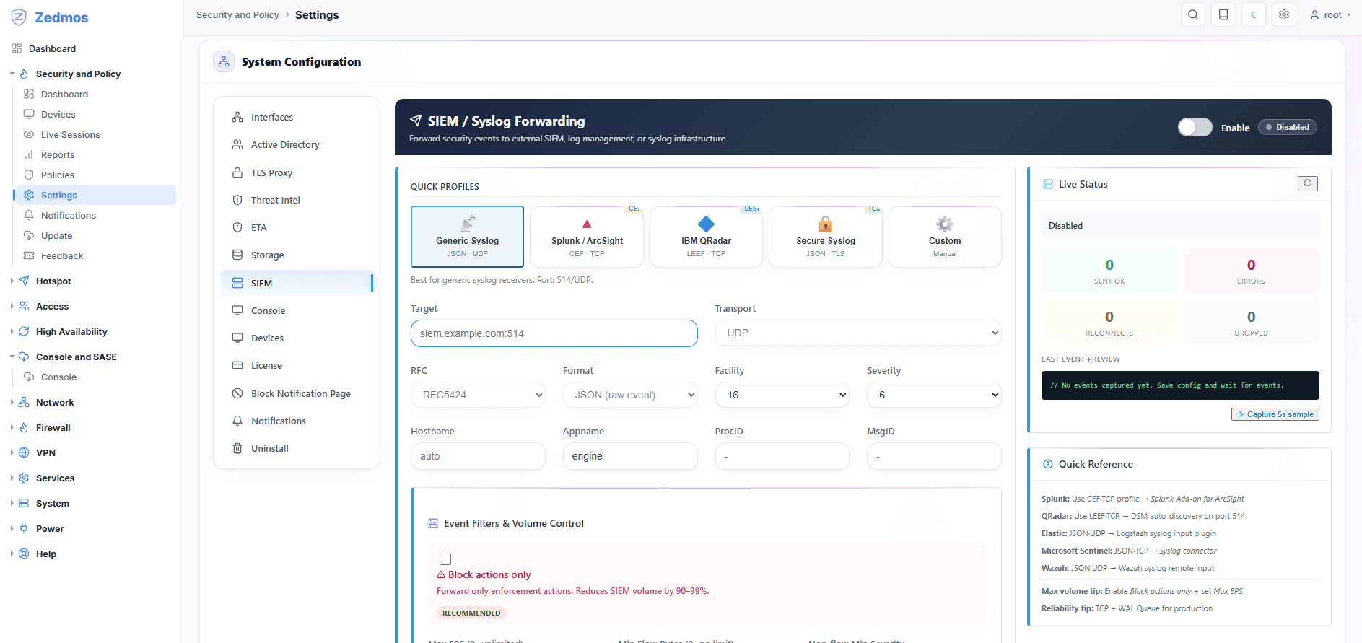1362x643 pixels.
Task: Click the Appname input field
Action: (x=630, y=456)
